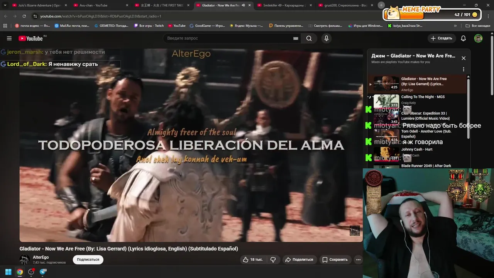The height and width of the screenshot is (278, 494).
Task: Click the video title text
Action: (129, 249)
